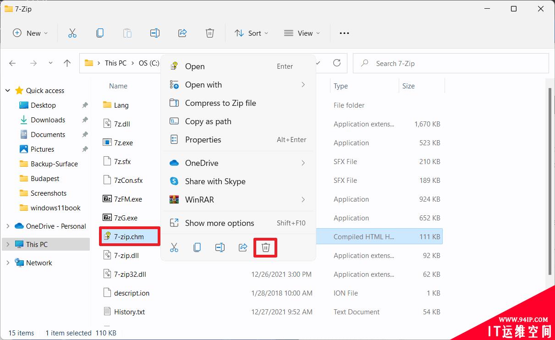Click the Rename icon in the context menu
The image size is (555, 340).
(x=220, y=248)
